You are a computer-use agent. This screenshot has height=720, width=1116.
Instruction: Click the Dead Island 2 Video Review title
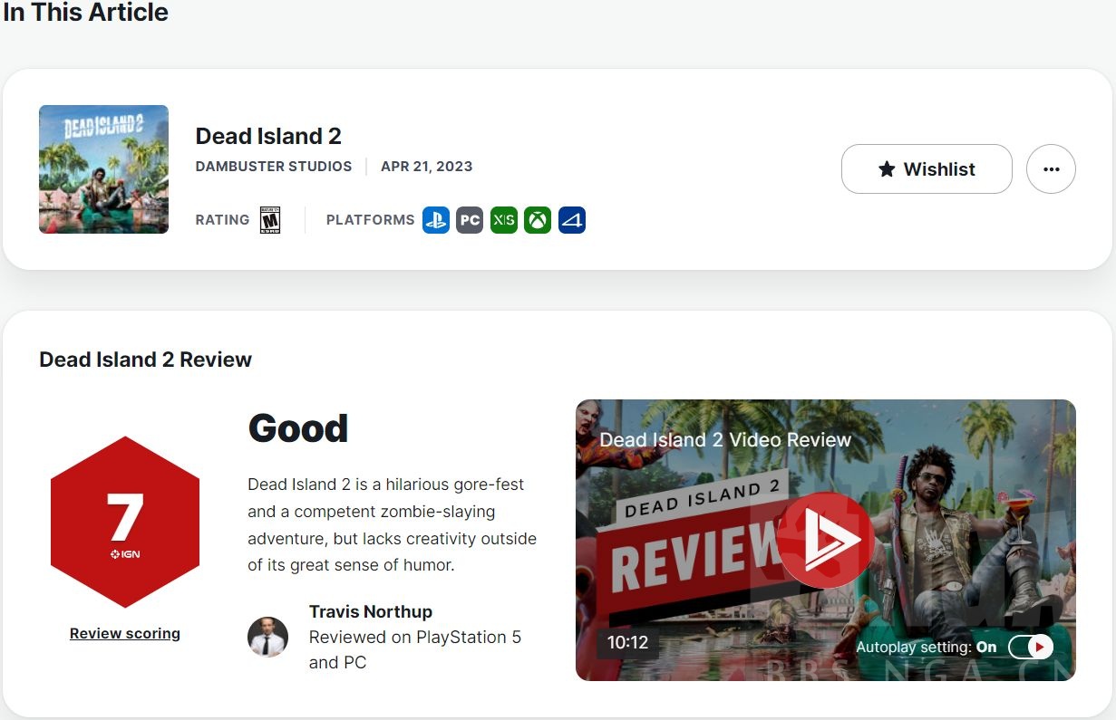725,440
